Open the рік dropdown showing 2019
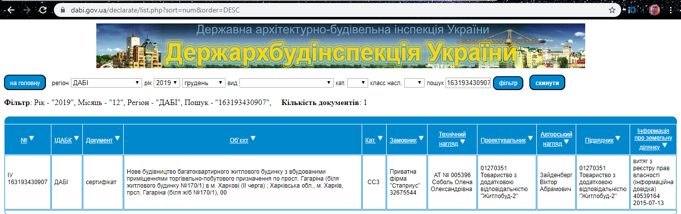The width and height of the screenshot is (681, 214). click(167, 83)
